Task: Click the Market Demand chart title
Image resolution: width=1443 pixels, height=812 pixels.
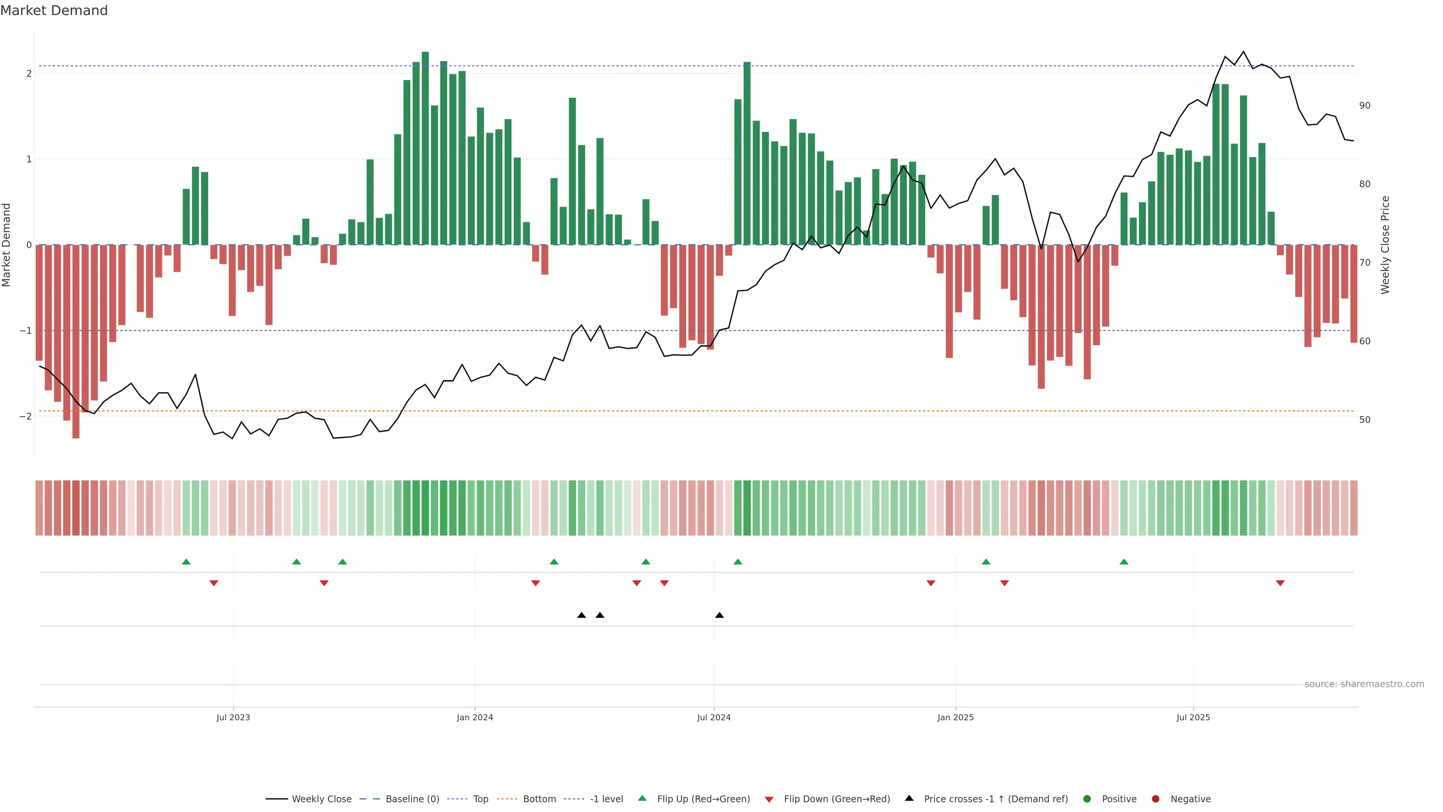Action: click(54, 11)
